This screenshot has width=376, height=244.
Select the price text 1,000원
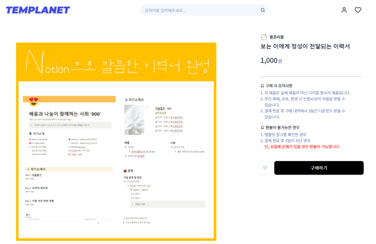(271, 61)
